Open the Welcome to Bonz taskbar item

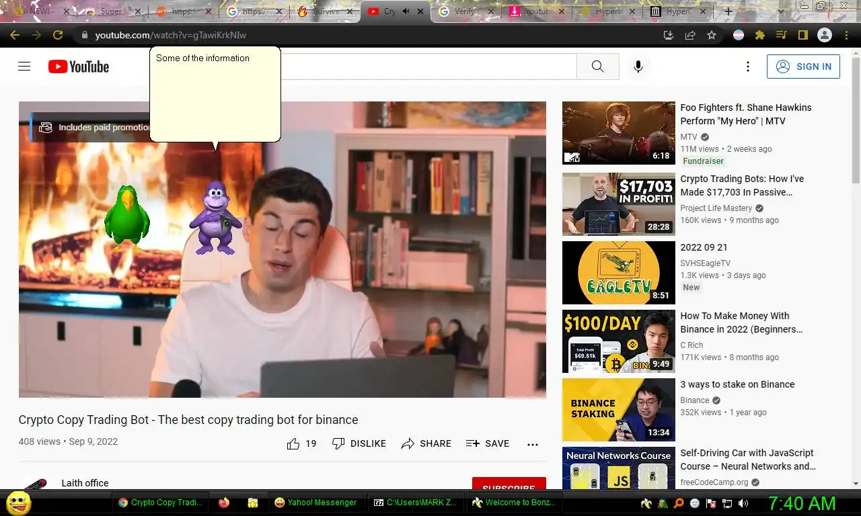tap(514, 502)
